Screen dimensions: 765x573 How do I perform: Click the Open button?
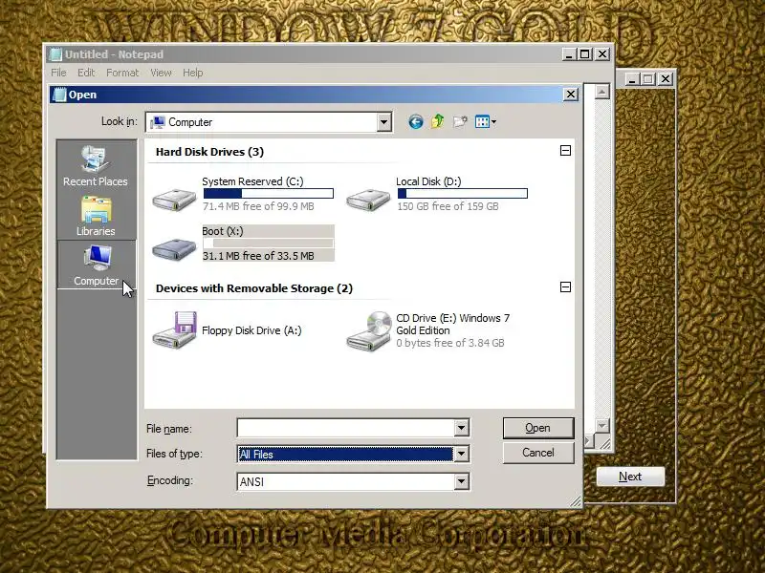(x=538, y=428)
